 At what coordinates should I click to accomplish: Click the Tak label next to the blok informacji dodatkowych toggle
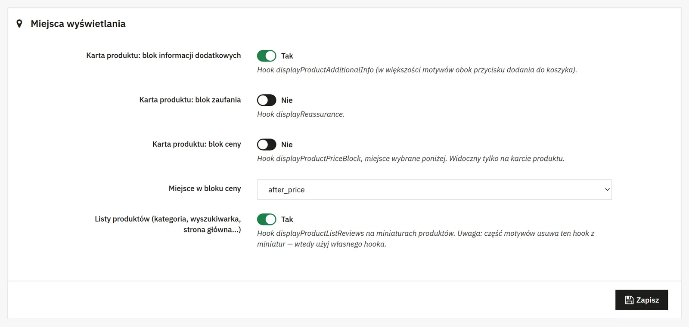click(287, 56)
